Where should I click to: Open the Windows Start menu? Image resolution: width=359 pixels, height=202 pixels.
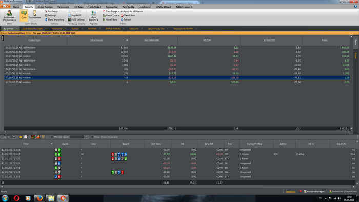(x=5, y=198)
